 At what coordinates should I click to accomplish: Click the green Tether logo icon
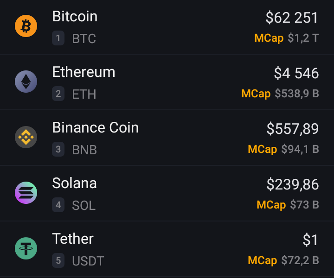click(x=26, y=248)
